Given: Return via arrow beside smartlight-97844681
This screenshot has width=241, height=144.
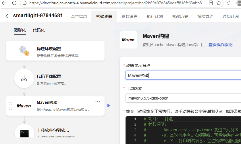Looking at the screenshot, I should pos(7,16).
